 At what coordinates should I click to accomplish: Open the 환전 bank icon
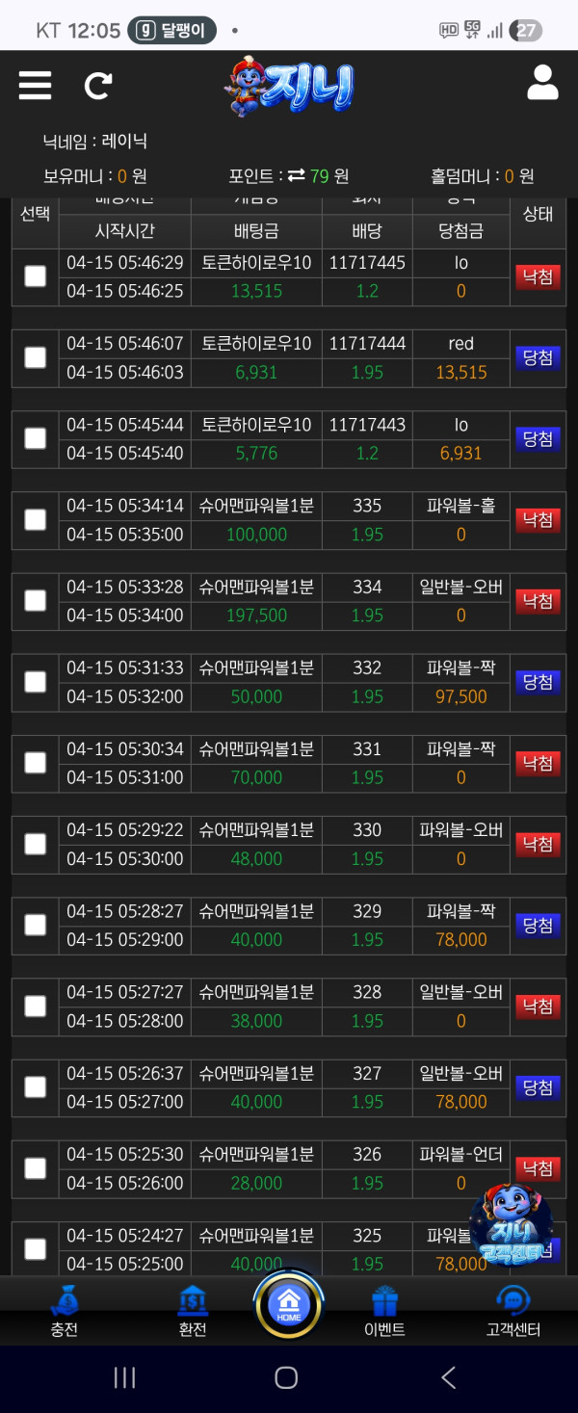[x=193, y=1301]
